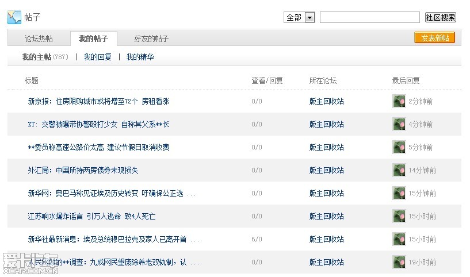This screenshot has width=470, height=277.
Task: Switch to the 好友的帖子 tab
Action: [151, 39]
